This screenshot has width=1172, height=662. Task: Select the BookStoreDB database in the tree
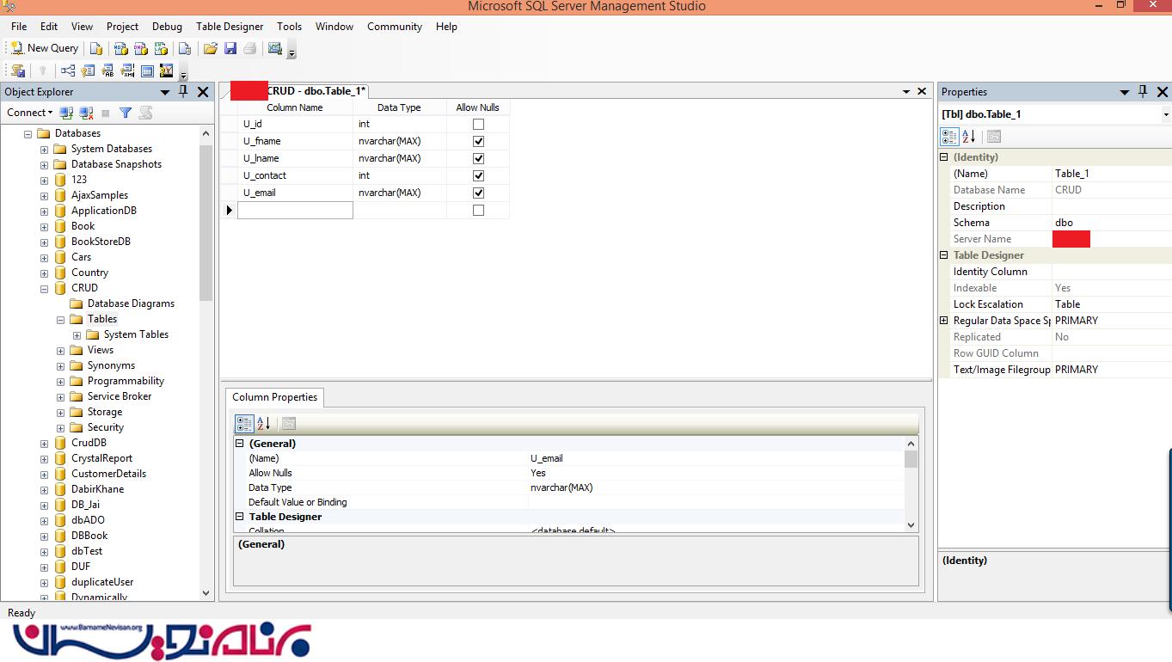101,242
